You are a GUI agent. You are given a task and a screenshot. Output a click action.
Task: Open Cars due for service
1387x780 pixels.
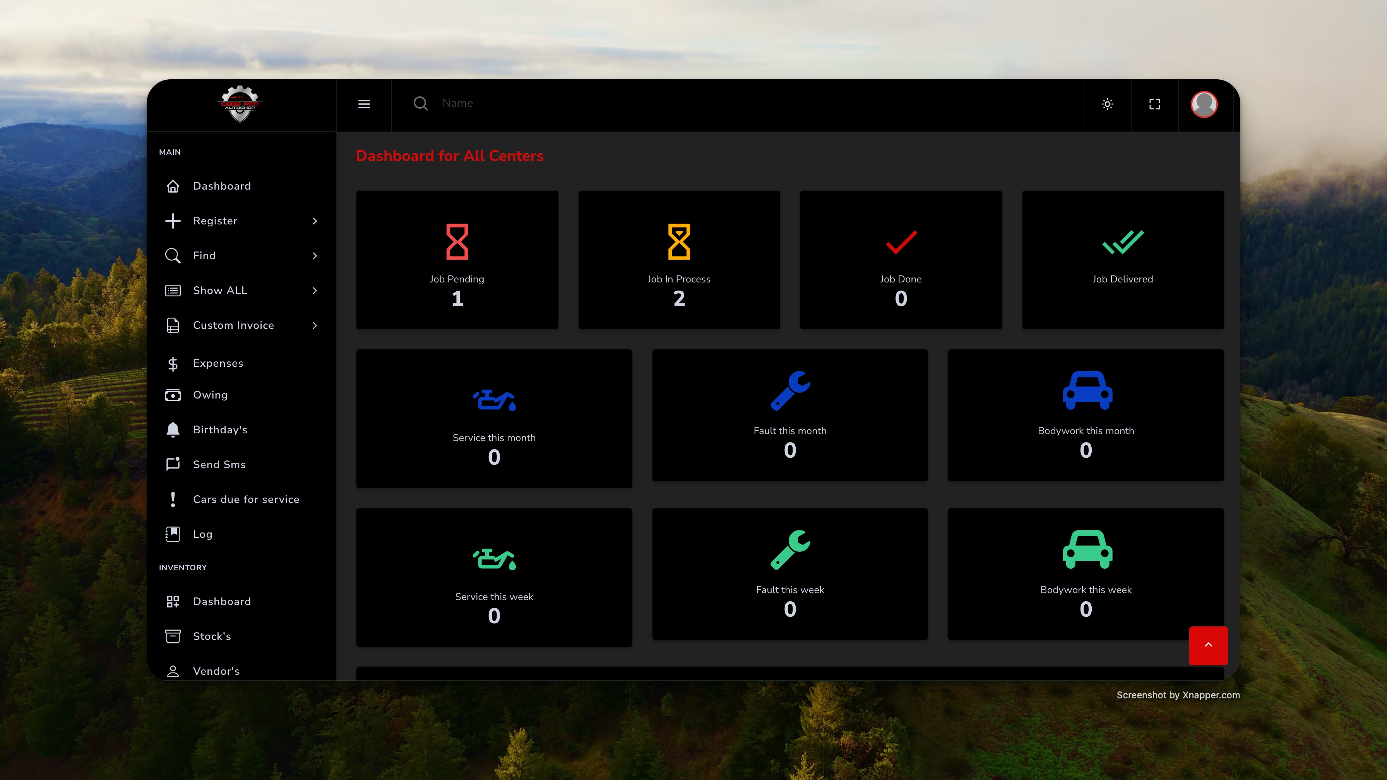click(x=246, y=499)
